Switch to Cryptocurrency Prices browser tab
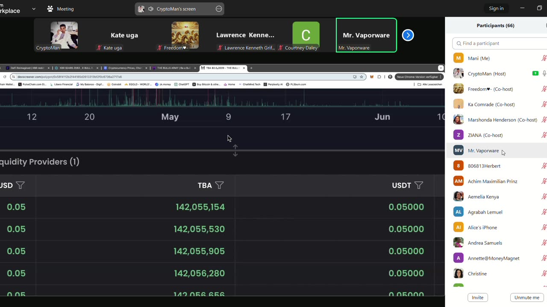547x307 pixels. [x=125, y=68]
